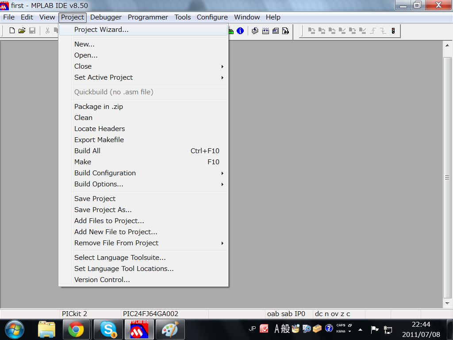This screenshot has height=340, width=453.
Task: Click the PICkit 2 Erase device icon
Action: (352, 31)
